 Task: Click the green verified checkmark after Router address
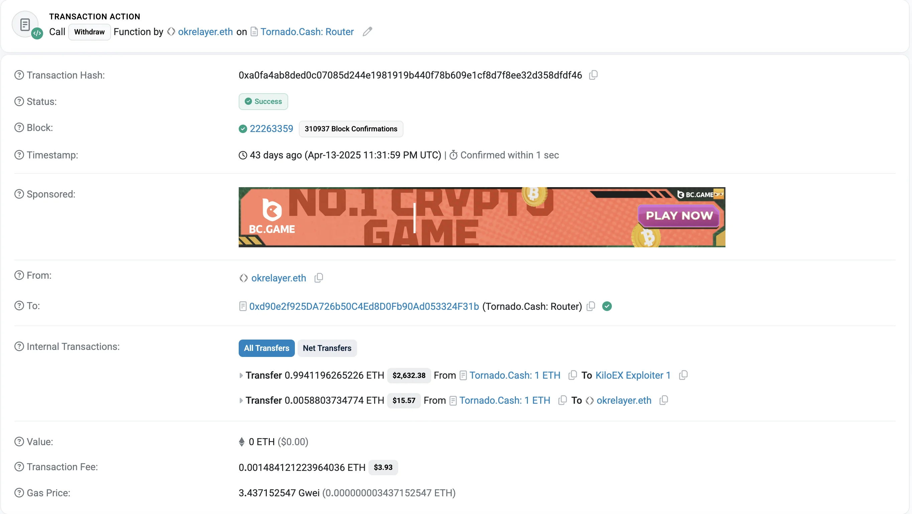tap(607, 306)
